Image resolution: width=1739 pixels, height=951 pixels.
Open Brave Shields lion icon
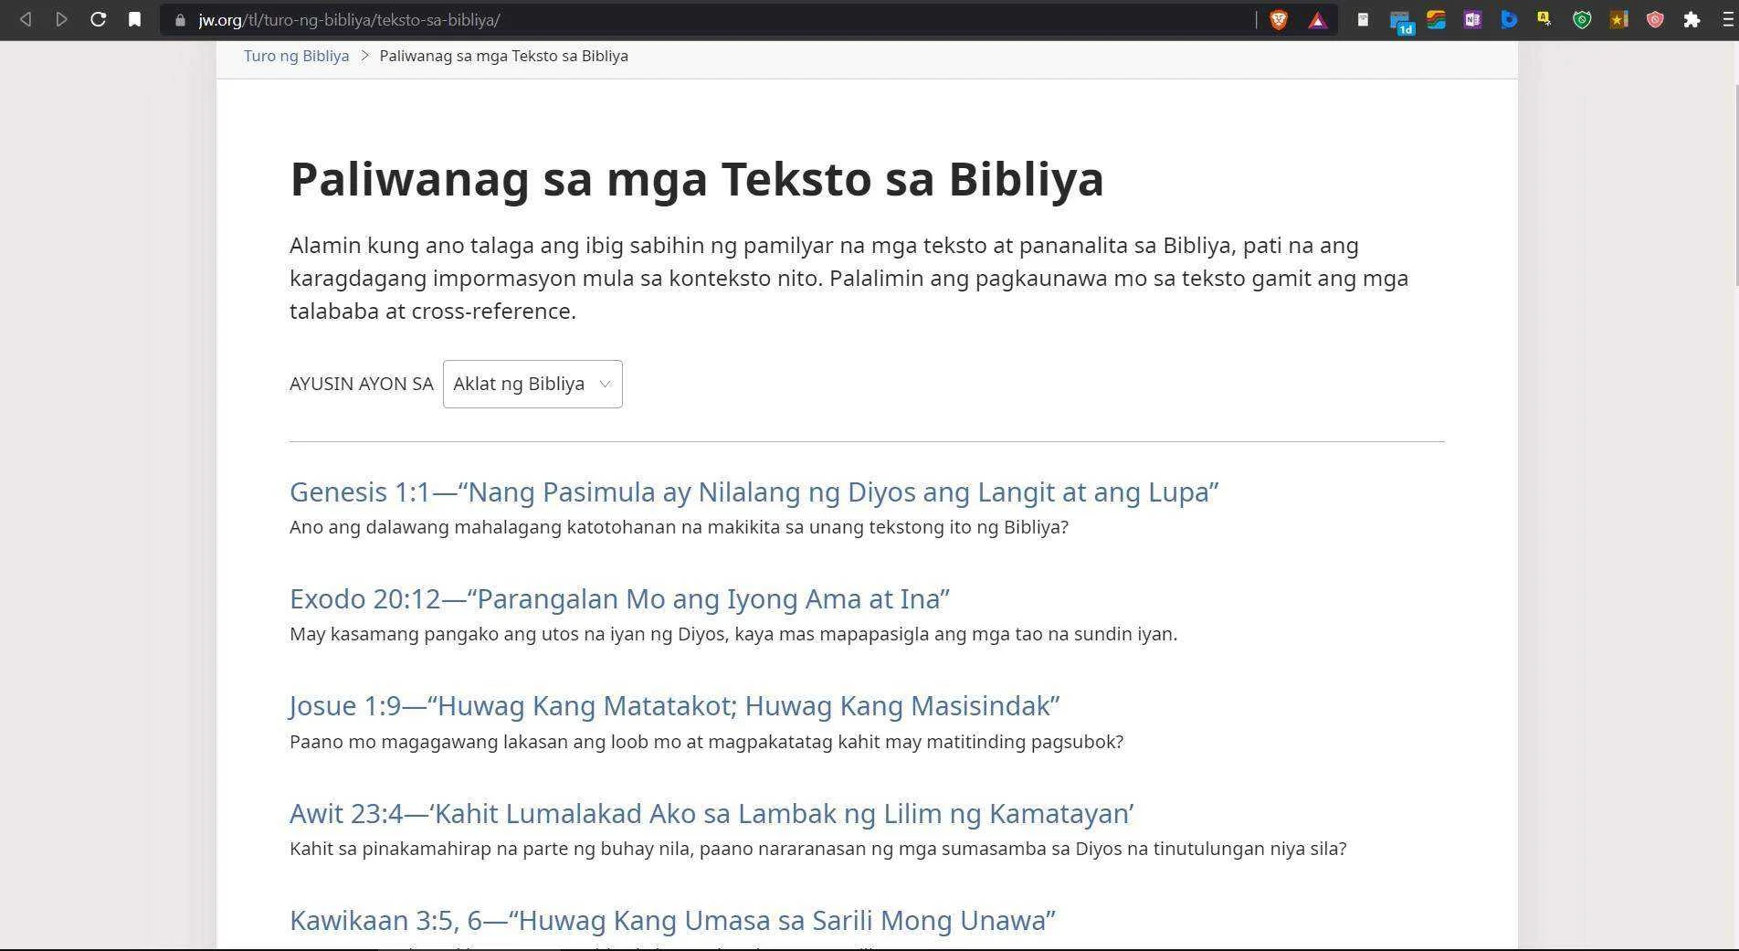tap(1279, 19)
